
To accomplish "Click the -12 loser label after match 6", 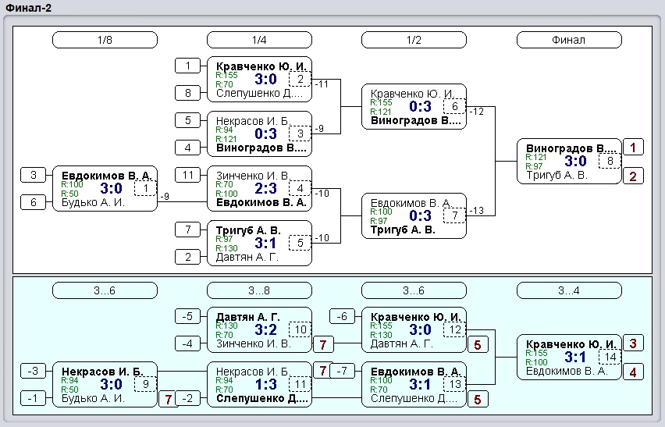I will [x=477, y=112].
